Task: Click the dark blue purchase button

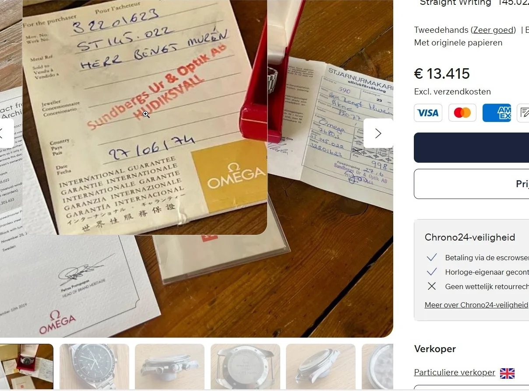Action: coord(471,147)
